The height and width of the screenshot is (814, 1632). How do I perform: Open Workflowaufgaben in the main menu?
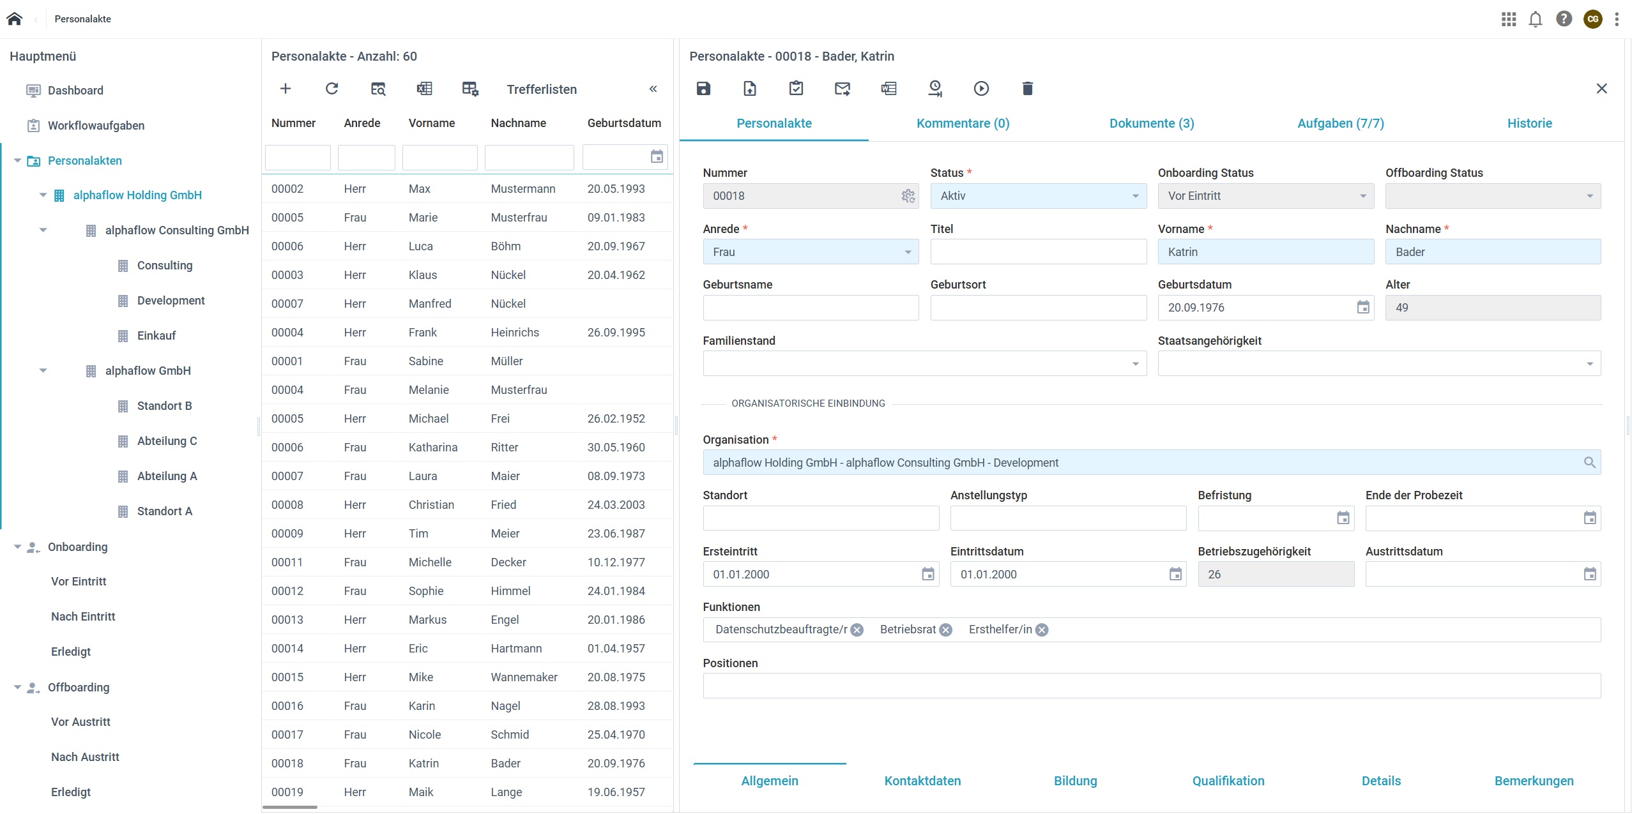click(x=96, y=126)
